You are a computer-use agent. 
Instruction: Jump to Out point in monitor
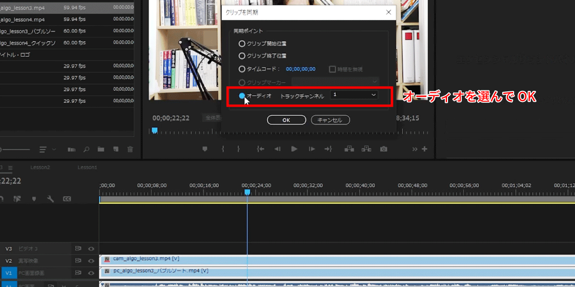coord(328,149)
